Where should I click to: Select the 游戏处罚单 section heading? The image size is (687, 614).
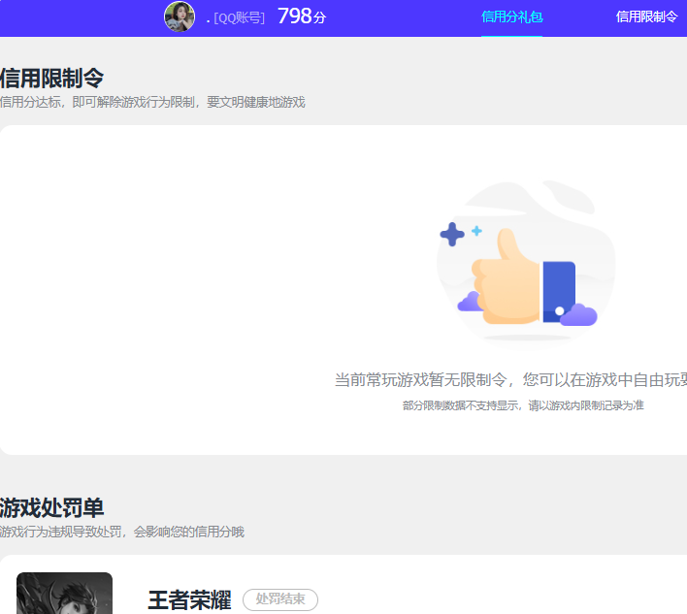click(51, 508)
